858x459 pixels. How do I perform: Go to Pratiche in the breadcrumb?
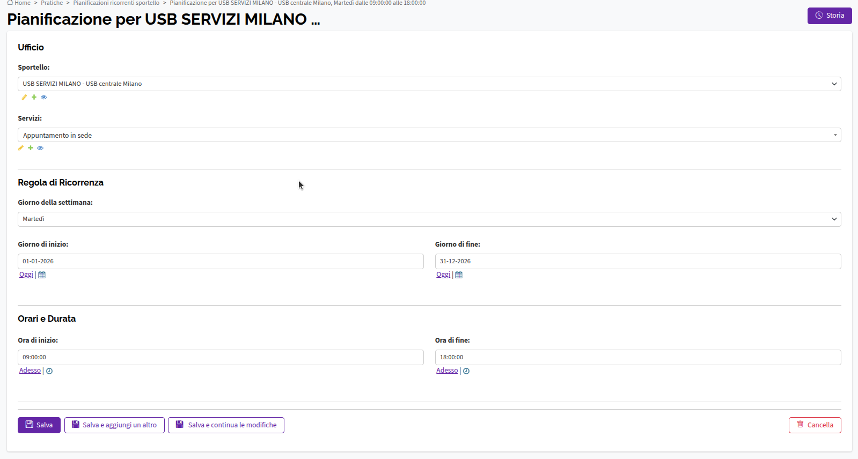tap(52, 3)
